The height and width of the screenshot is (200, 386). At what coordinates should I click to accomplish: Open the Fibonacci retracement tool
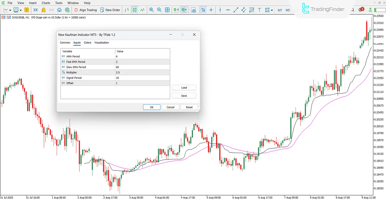click(x=252, y=10)
